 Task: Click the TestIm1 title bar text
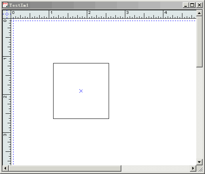pyautogui.click(x=19, y=5)
